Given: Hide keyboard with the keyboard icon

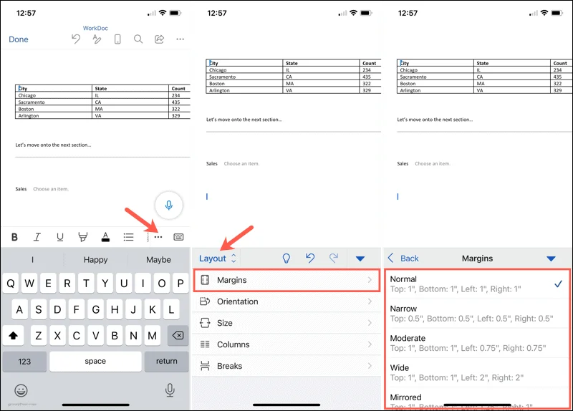Looking at the screenshot, I should pyautogui.click(x=178, y=237).
